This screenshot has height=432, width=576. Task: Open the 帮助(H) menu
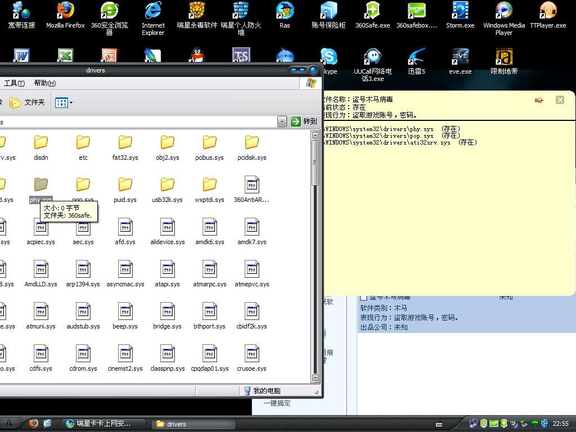pyautogui.click(x=44, y=83)
